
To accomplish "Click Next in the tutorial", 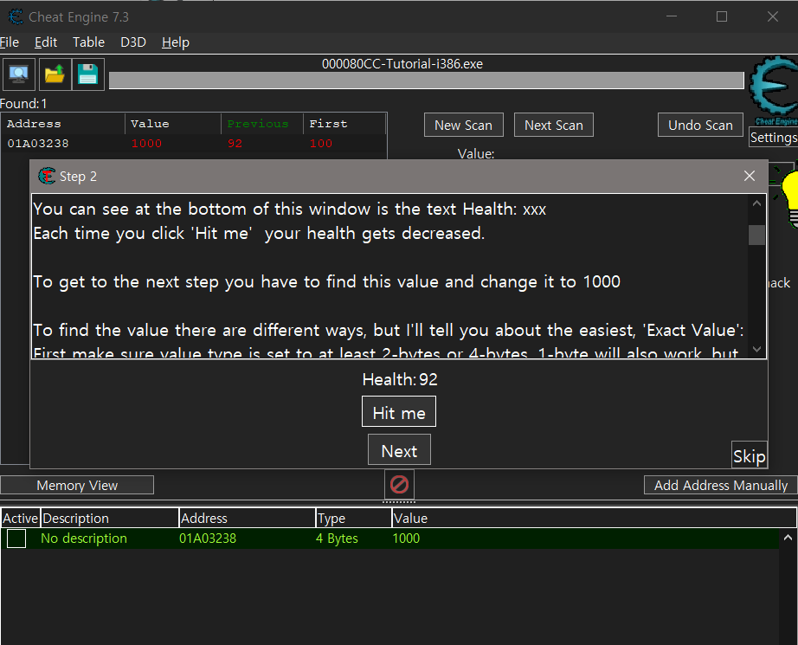I will point(400,450).
